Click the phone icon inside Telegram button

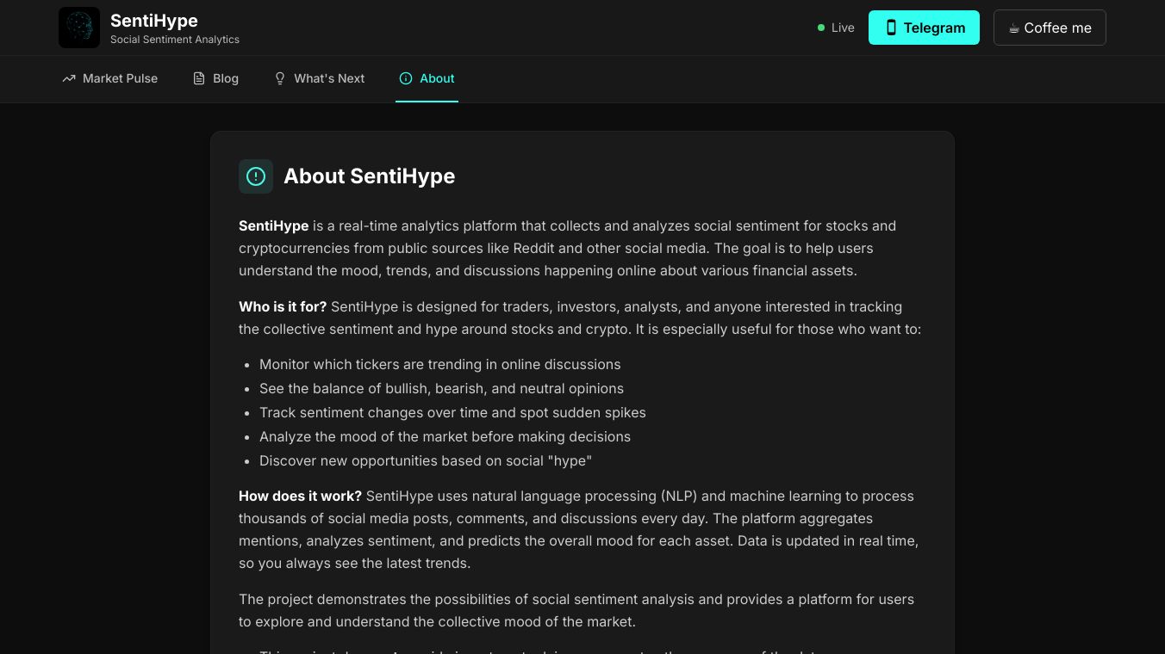pos(891,28)
